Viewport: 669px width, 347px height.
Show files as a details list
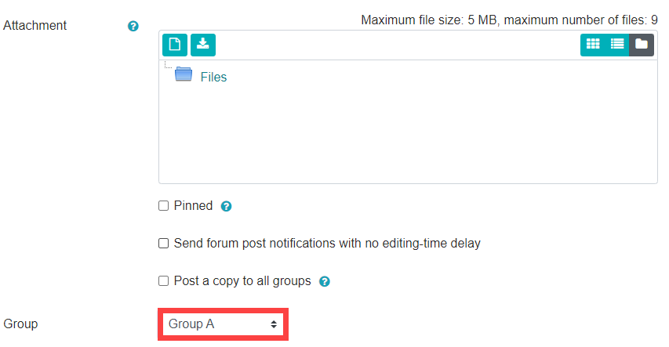coord(617,45)
